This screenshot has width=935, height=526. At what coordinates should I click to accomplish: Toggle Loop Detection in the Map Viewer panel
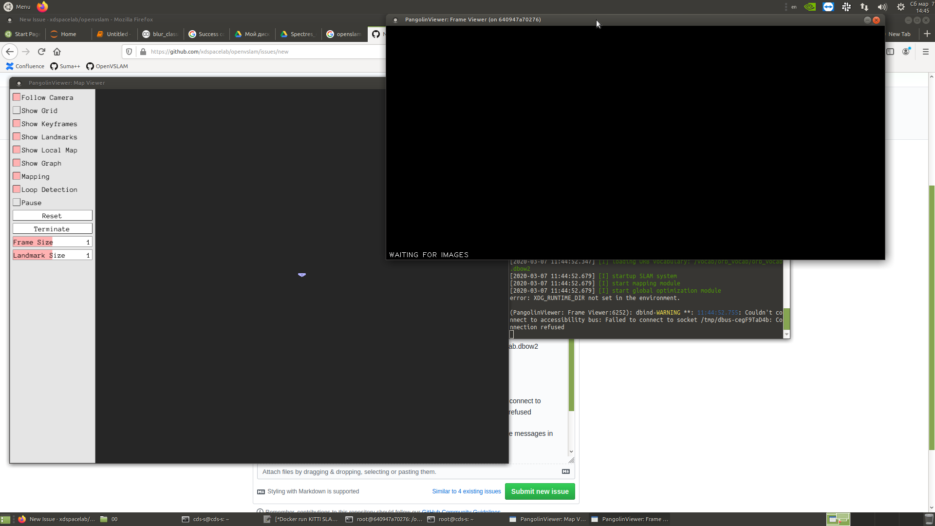pos(17,189)
